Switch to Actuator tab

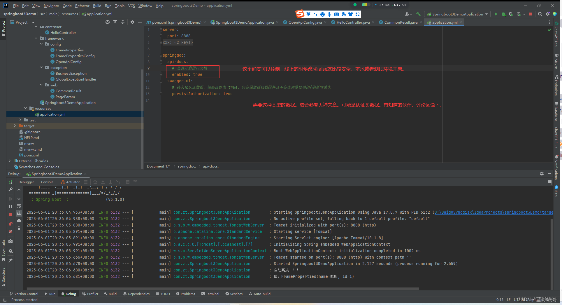point(70,182)
